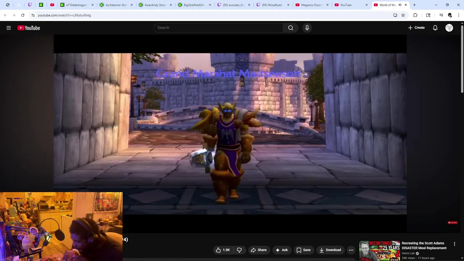Click the World of Warcraft video player

[230, 134]
